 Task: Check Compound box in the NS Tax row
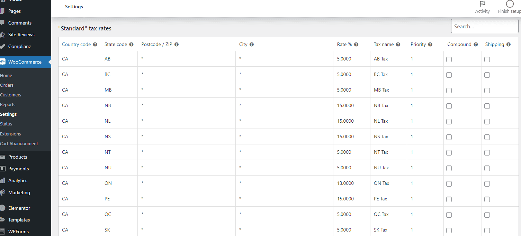(x=449, y=137)
